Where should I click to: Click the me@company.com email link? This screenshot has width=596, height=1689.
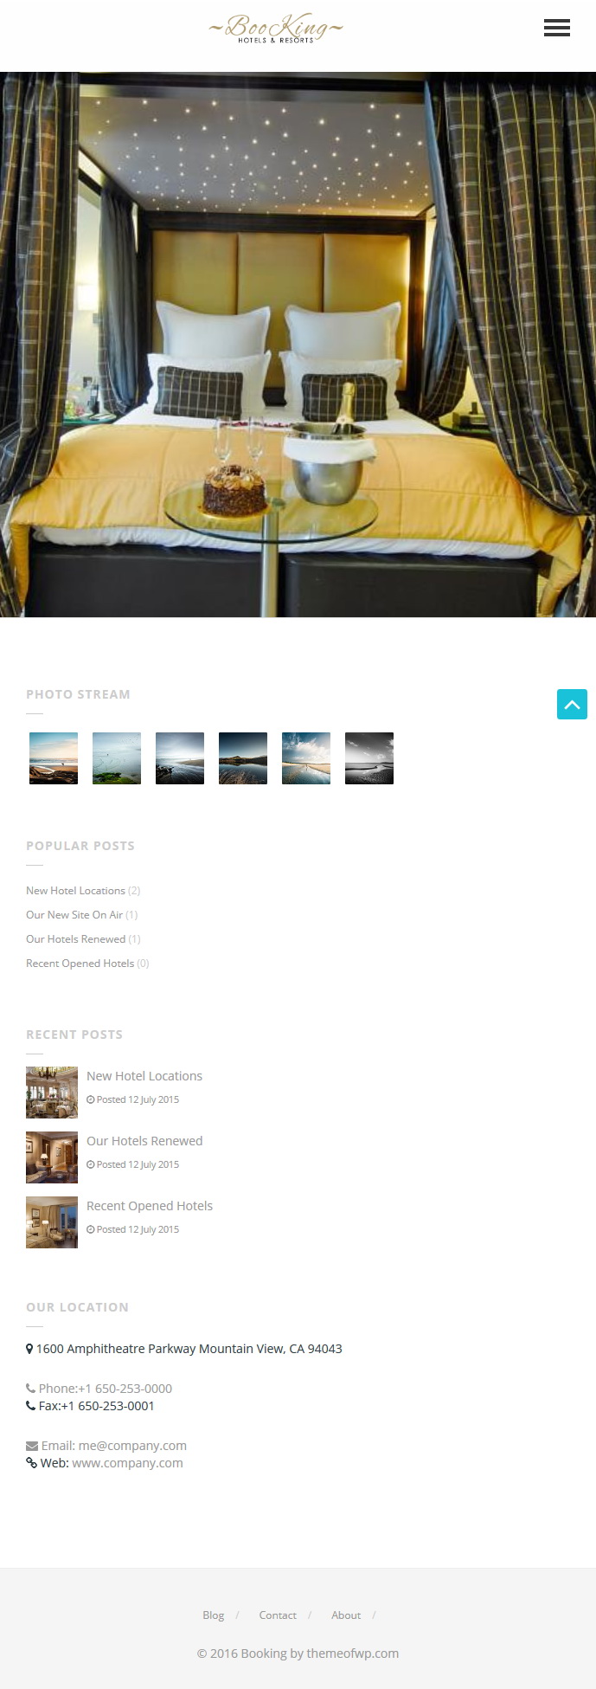tap(132, 1446)
